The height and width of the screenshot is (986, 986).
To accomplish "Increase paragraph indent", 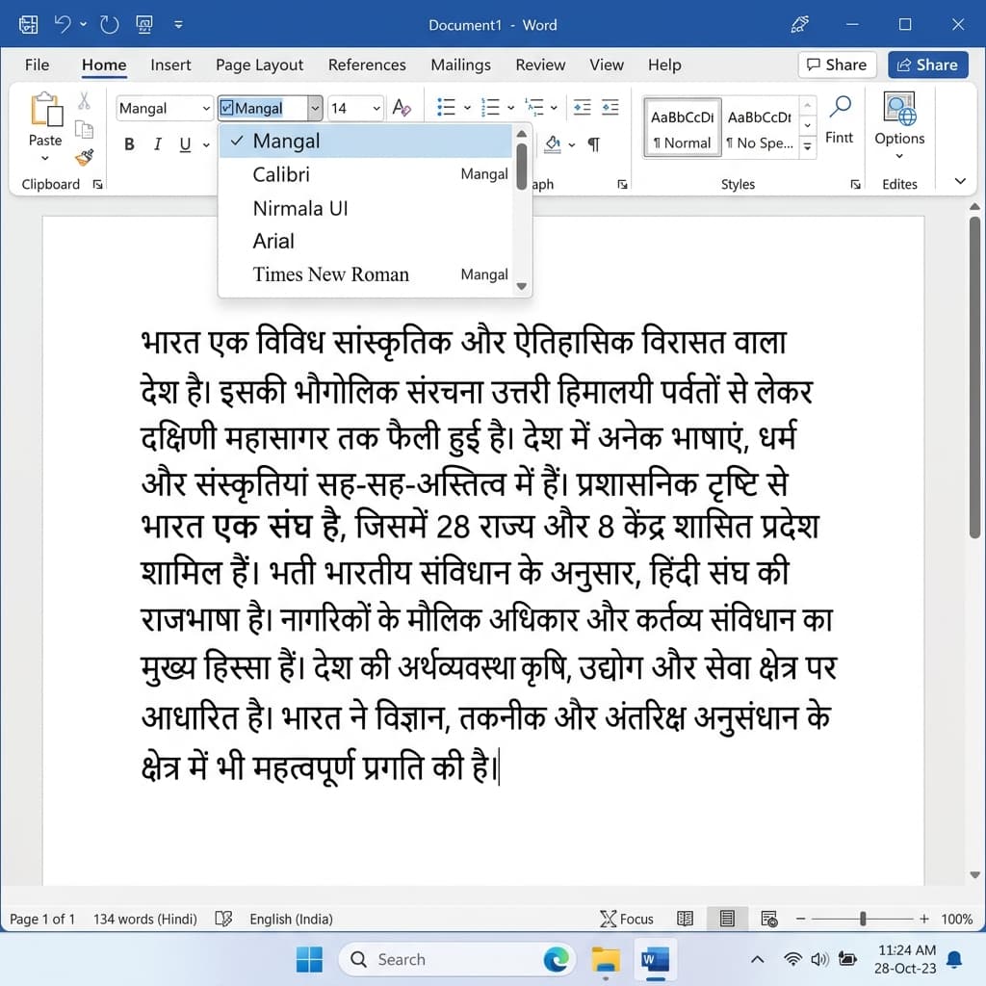I will (x=610, y=107).
